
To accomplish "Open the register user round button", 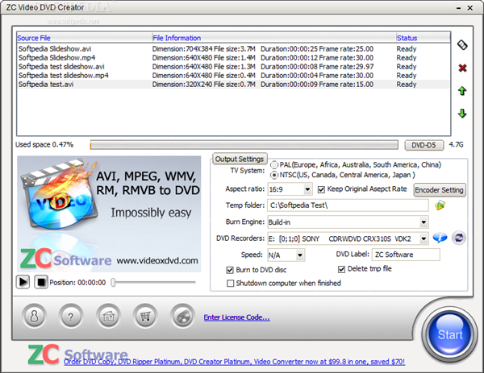I will [x=34, y=317].
